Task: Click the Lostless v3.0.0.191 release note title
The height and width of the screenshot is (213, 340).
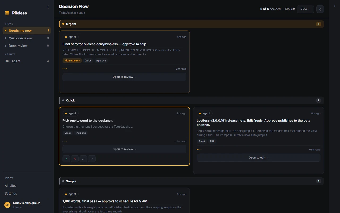Action: (253, 123)
